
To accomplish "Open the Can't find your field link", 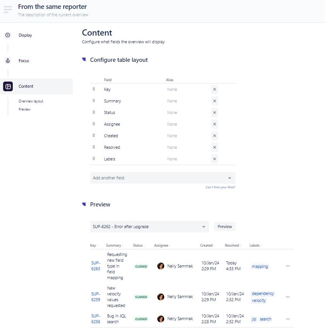I will 220,188.
